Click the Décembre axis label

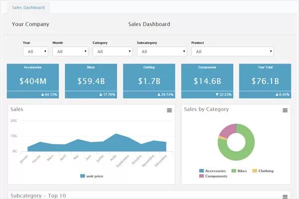(x=160, y=161)
